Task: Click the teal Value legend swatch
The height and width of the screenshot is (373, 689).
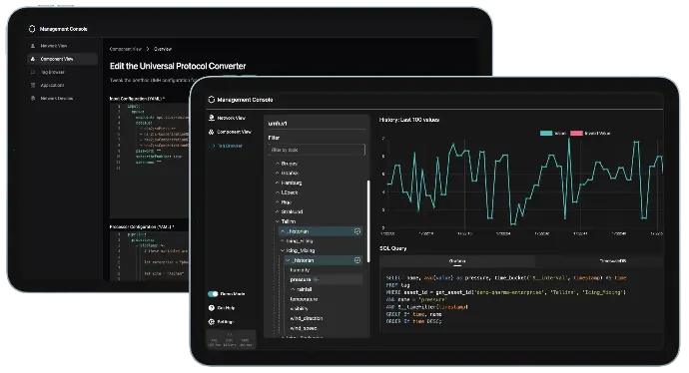Action: tap(546, 133)
